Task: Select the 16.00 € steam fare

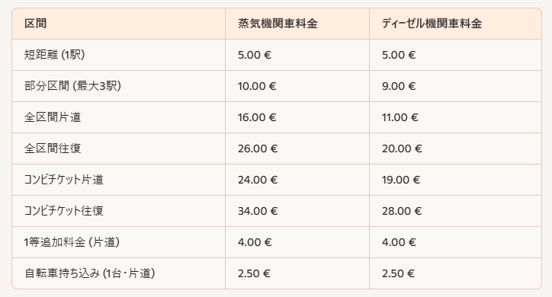Action: (257, 117)
